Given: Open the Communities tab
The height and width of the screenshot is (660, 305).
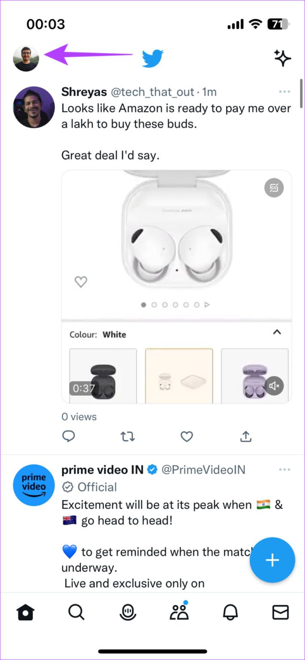Looking at the screenshot, I should [x=179, y=612].
